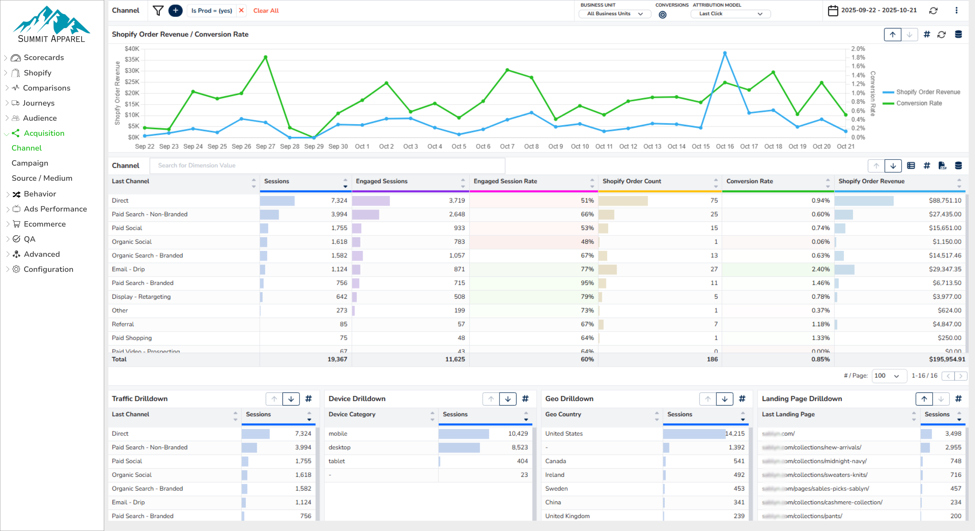This screenshot has height=531, width=975.
Task: Export the Channel table as CSV
Action: (x=942, y=166)
